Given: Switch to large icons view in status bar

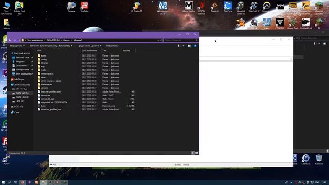Looking at the screenshot, I should 196,153.
